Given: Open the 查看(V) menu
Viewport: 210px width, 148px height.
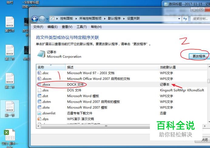Looking at the screenshot, I should 67,27.
